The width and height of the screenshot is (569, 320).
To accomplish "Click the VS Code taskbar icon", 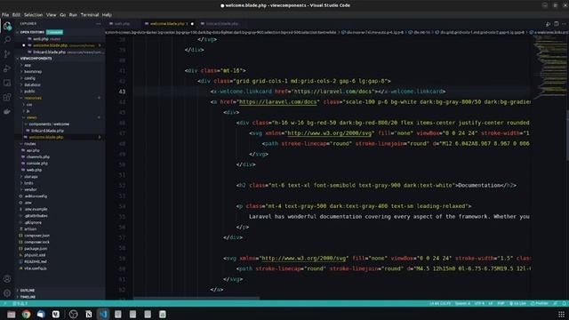I will [103, 314].
